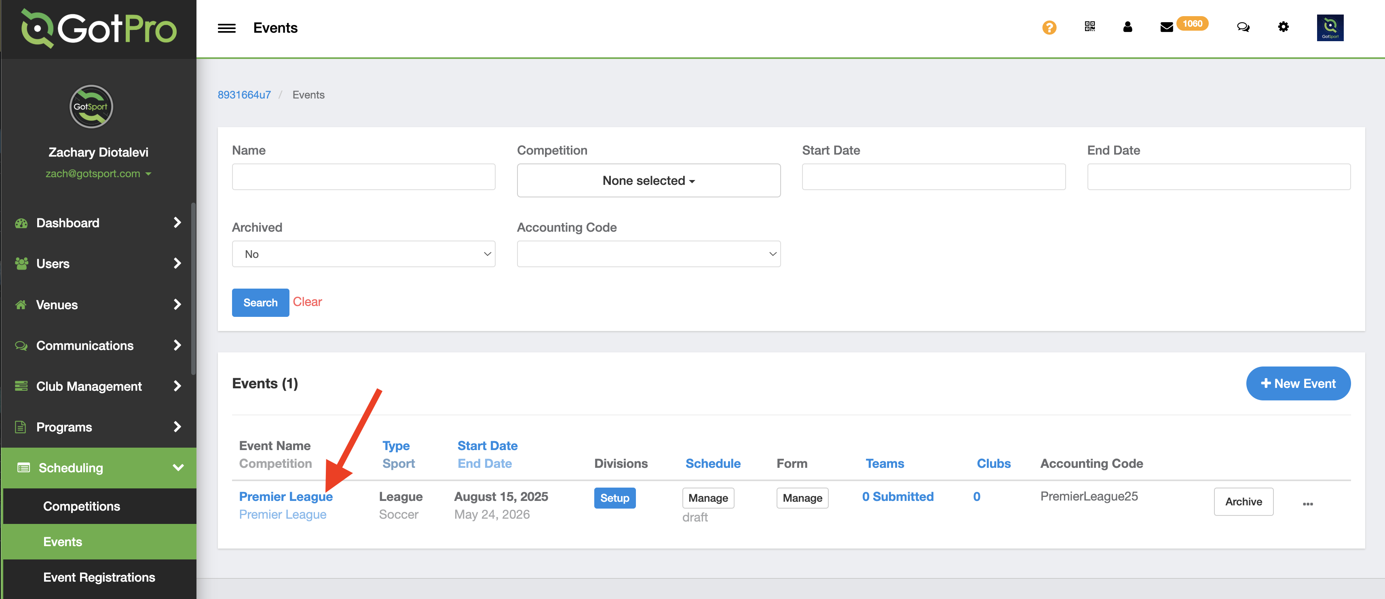Open the Competition None selected dropdown
The height and width of the screenshot is (599, 1385).
click(x=648, y=180)
